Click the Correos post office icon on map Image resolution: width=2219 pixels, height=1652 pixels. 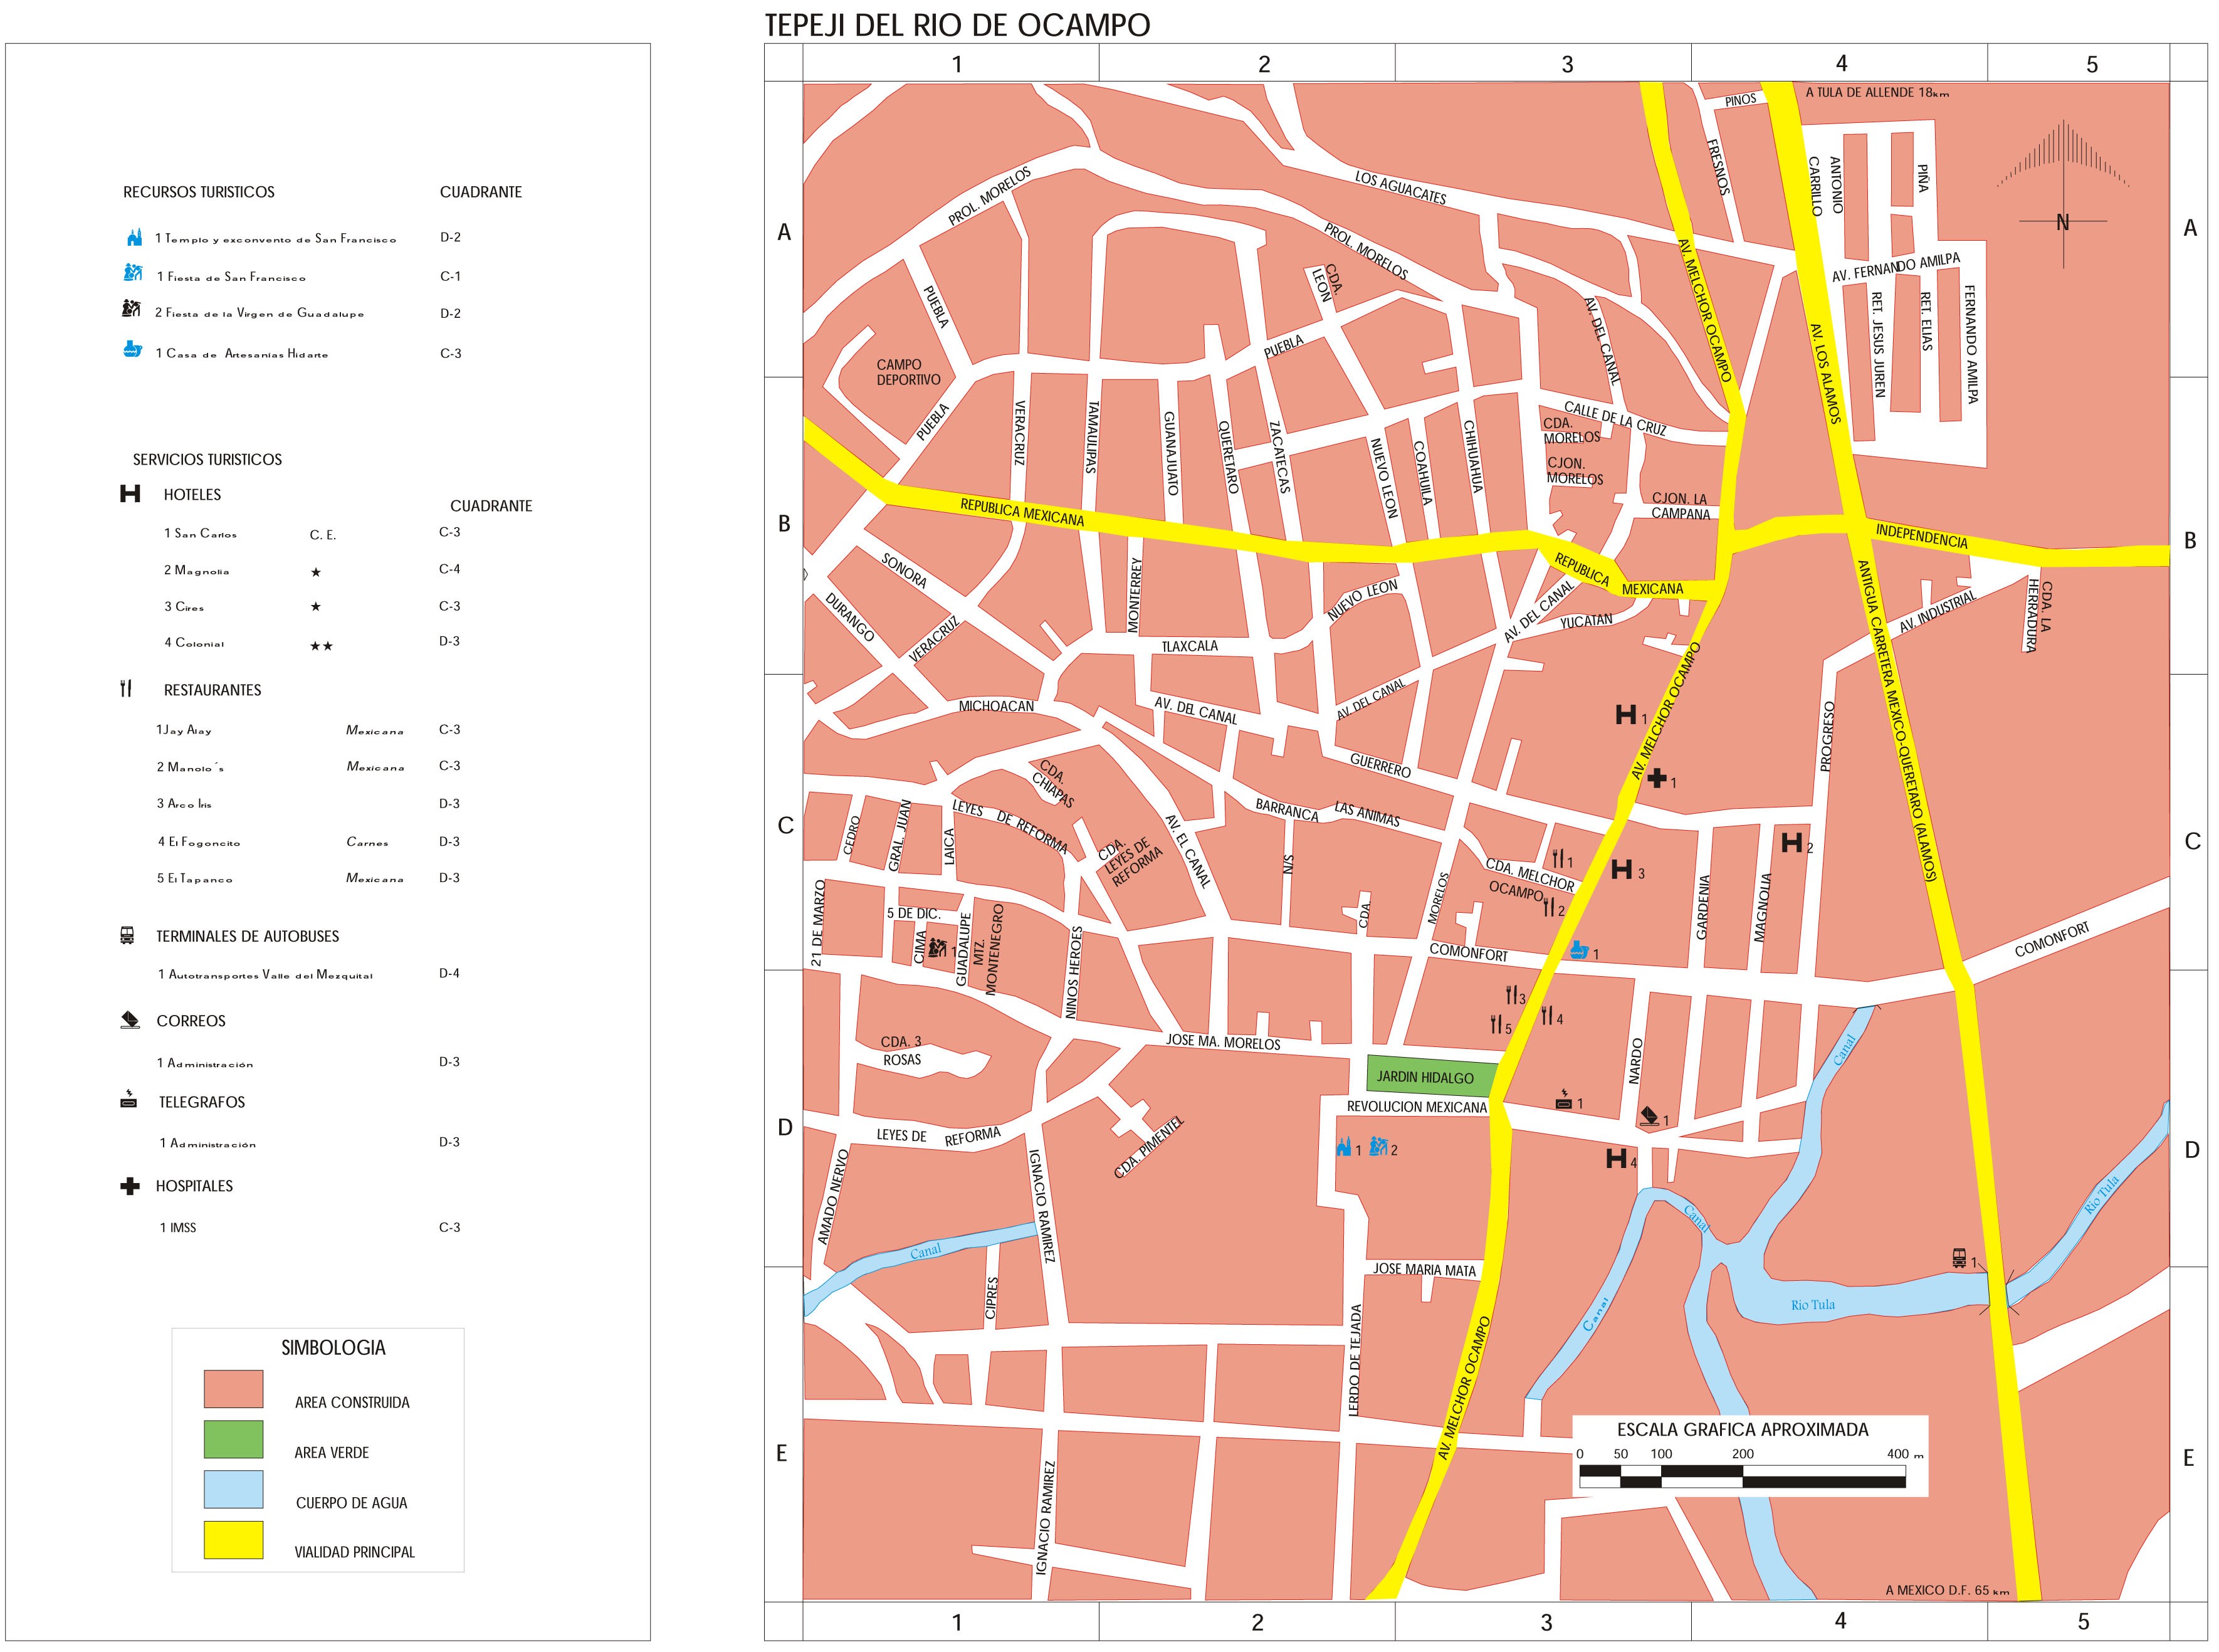pyautogui.click(x=1649, y=1115)
